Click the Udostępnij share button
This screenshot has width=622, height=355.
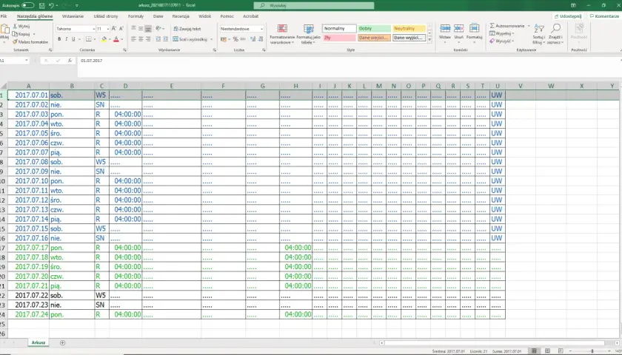[x=568, y=16]
